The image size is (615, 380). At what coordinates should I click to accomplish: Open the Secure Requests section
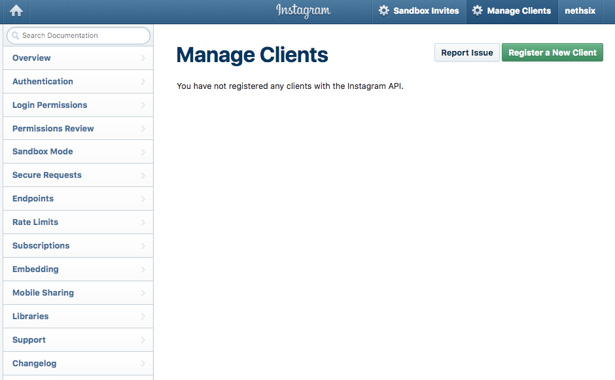click(x=78, y=175)
